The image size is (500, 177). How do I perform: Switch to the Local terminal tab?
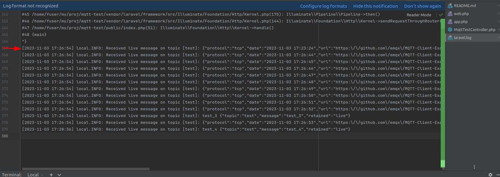pyautogui.click(x=33, y=175)
